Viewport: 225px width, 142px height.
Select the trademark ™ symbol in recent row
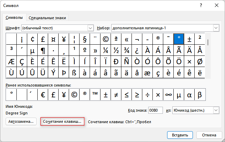[95, 94]
